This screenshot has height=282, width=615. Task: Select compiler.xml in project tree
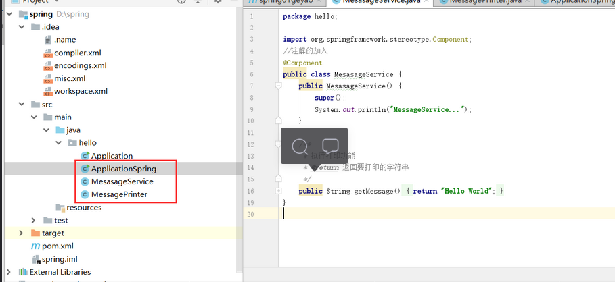(x=78, y=53)
